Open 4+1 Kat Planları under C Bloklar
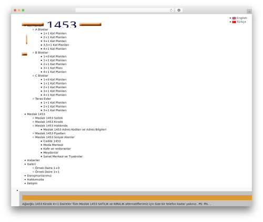This screenshot has height=222, width=263. pos(55,95)
